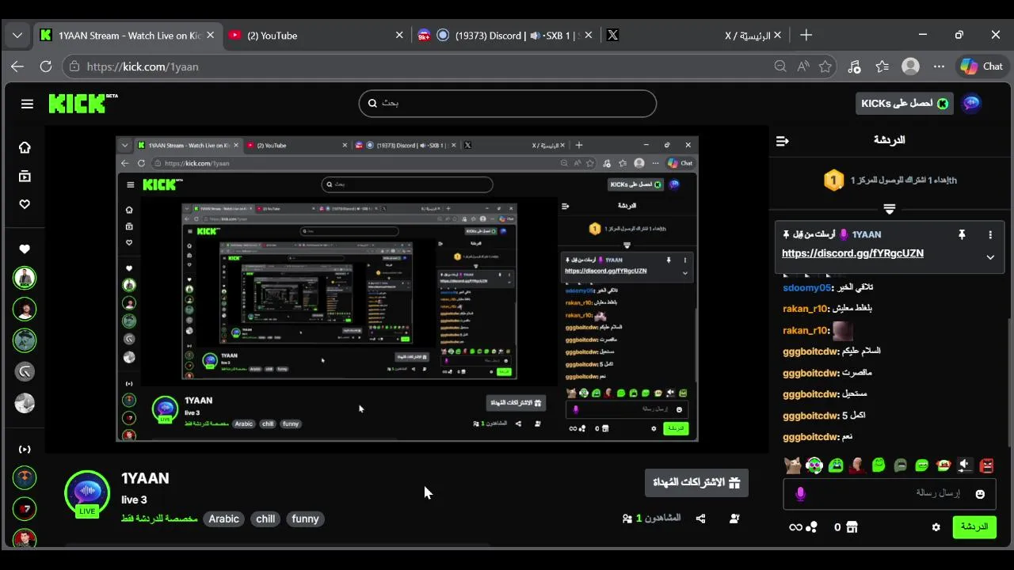Switch to the X home tab
This screenshot has width=1014, height=570.
(x=693, y=35)
